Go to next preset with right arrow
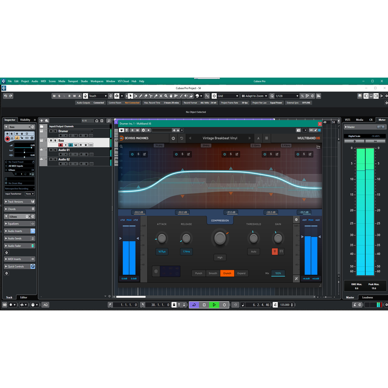The width and height of the screenshot is (388, 388). pos(249,138)
